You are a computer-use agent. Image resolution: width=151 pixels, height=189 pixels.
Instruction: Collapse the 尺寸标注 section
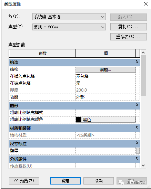(x=137, y=143)
